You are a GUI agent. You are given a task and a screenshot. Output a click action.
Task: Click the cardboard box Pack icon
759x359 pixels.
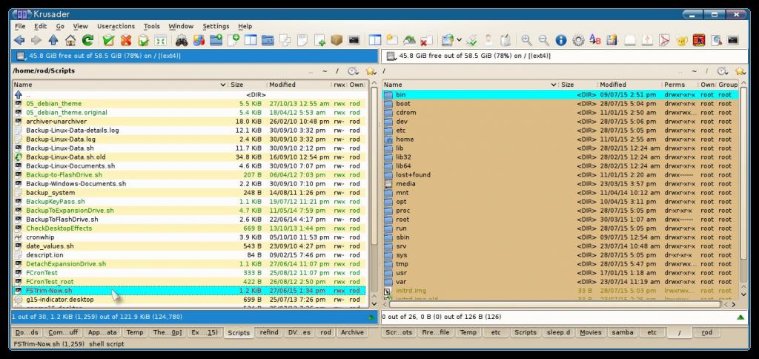[x=337, y=40]
